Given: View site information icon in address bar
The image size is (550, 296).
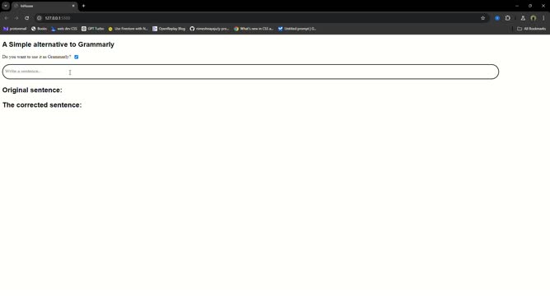Looking at the screenshot, I should pos(40,18).
